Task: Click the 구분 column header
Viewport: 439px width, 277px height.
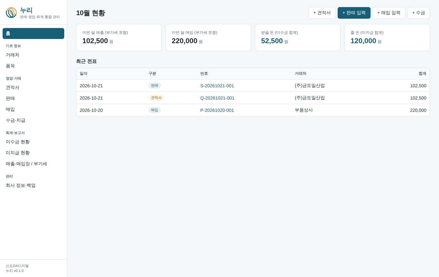Action: click(x=152, y=73)
